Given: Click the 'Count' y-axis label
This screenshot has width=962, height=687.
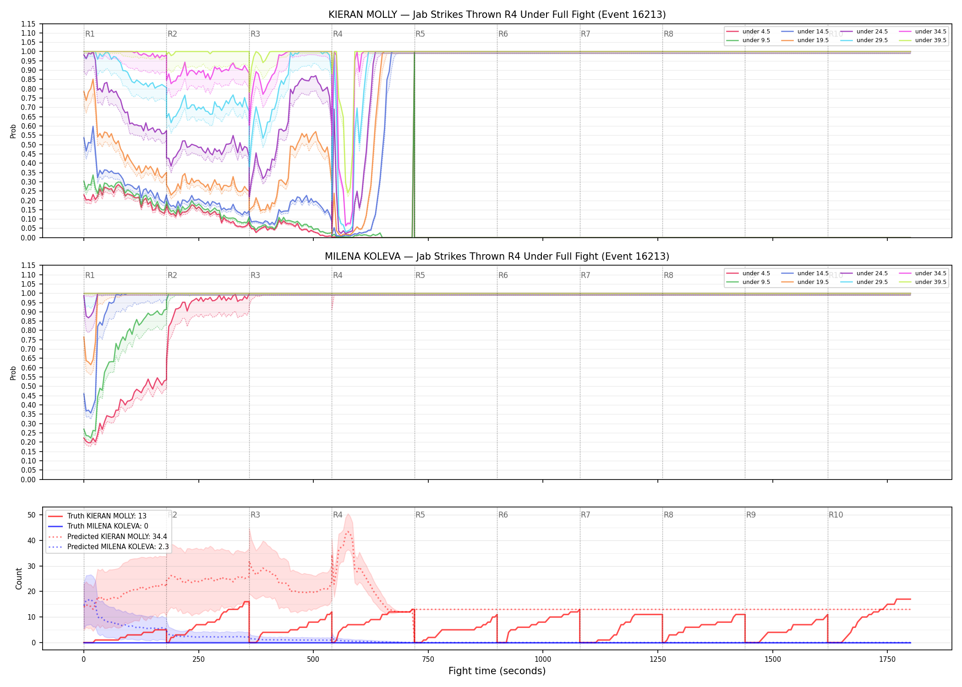Looking at the screenshot, I should (19, 578).
